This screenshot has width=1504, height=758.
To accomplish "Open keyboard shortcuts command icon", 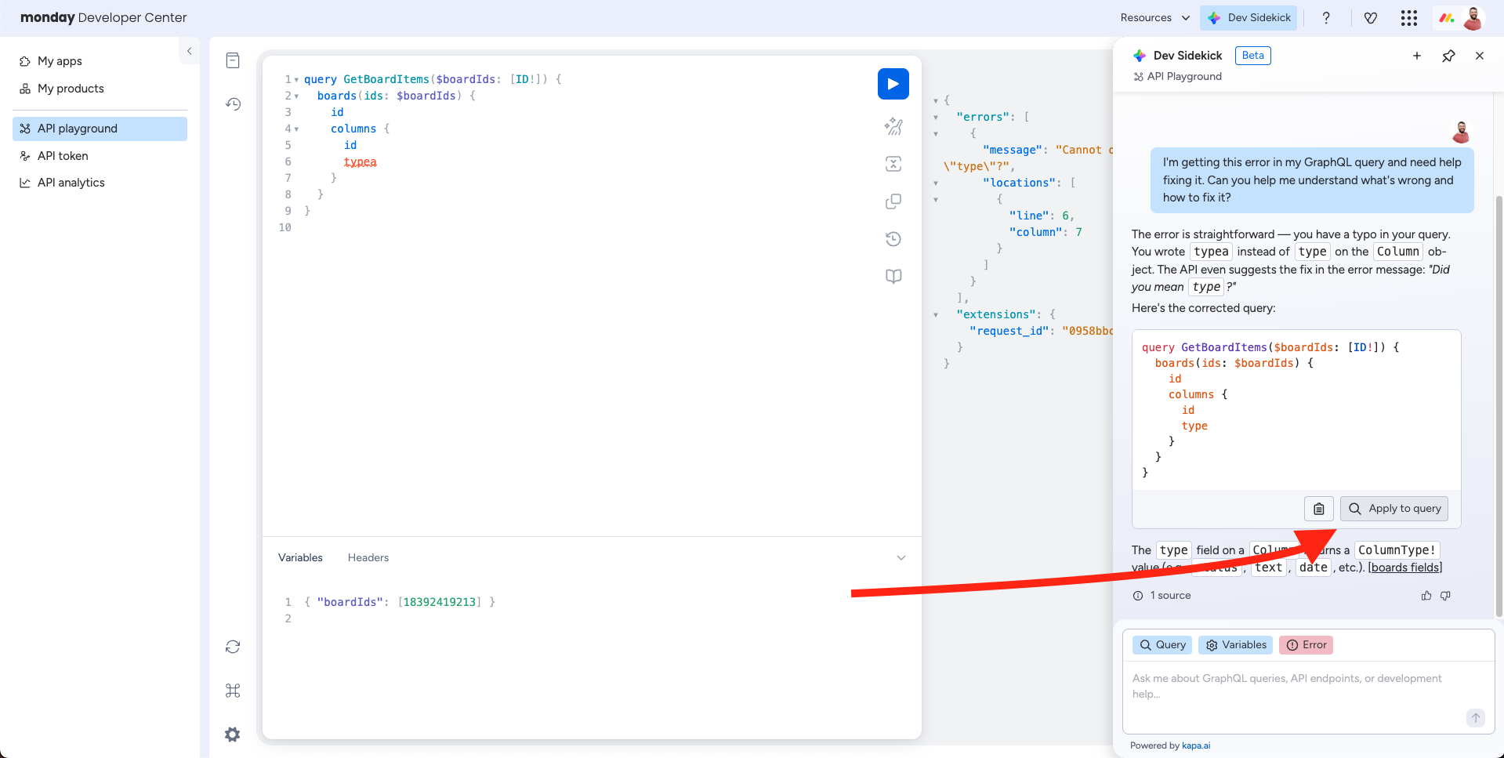I will (233, 691).
